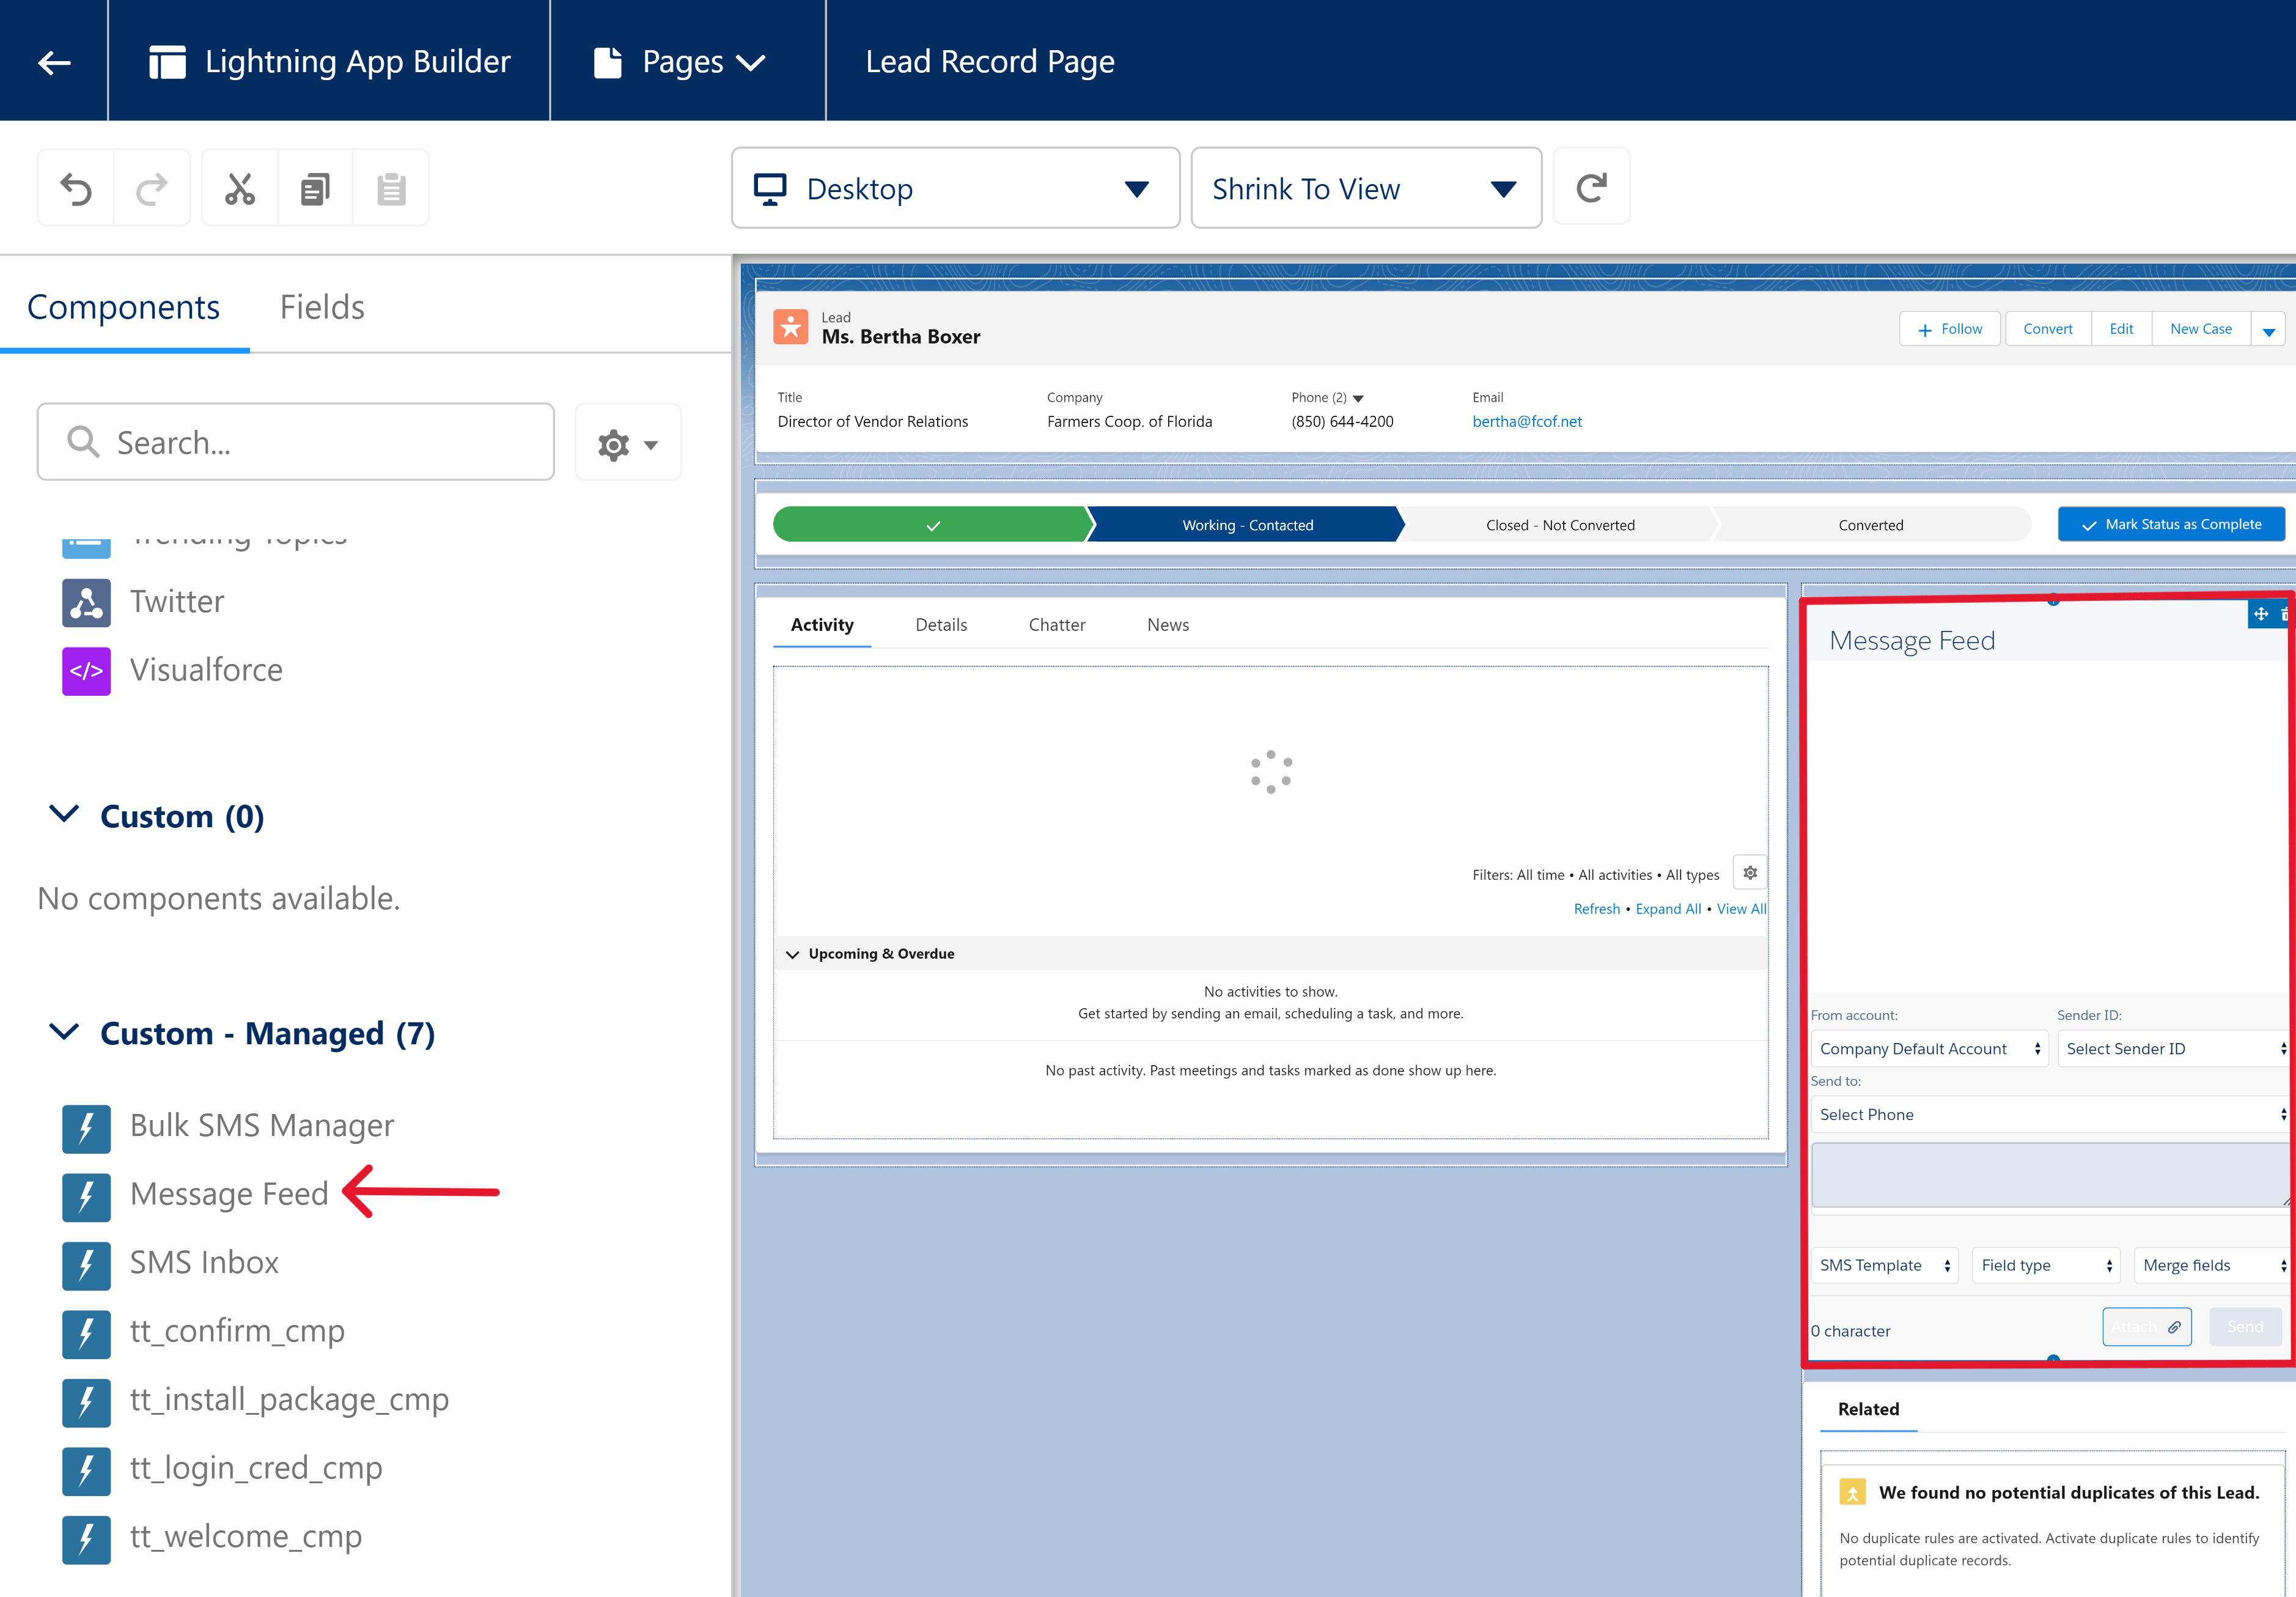Image resolution: width=2296 pixels, height=1597 pixels.
Task: Open email link bertha@fcof.net
Action: tap(1527, 421)
